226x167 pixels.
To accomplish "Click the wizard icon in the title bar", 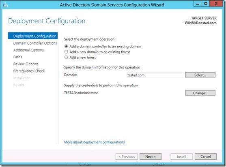I will [5, 5].
